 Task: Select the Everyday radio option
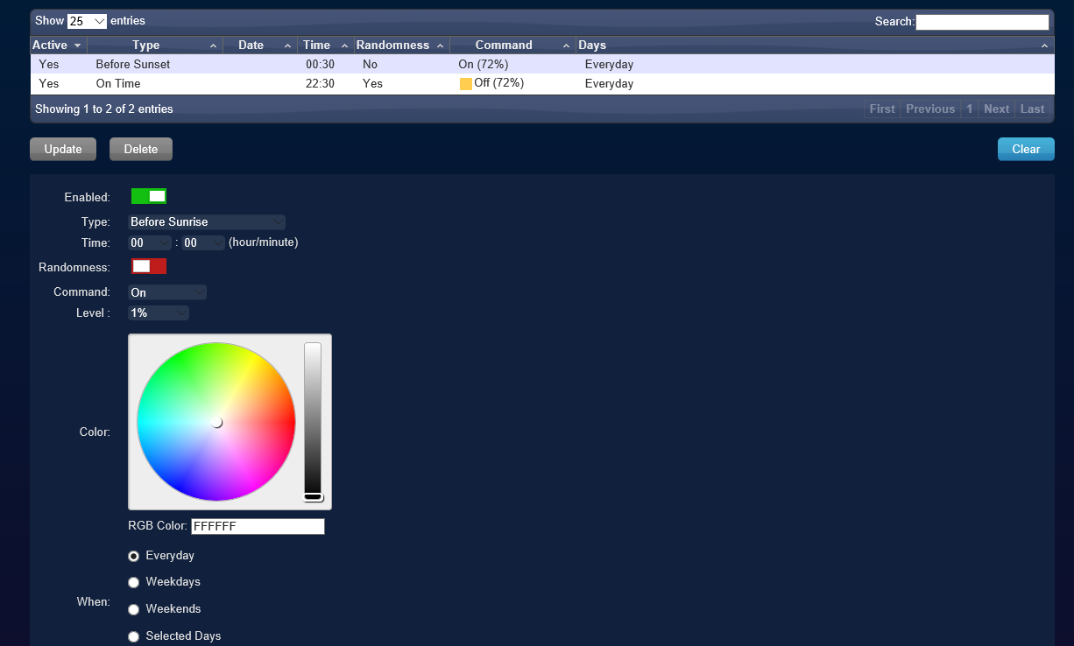click(134, 556)
